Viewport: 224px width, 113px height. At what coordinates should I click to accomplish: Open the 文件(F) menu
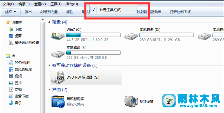pos(8,4)
